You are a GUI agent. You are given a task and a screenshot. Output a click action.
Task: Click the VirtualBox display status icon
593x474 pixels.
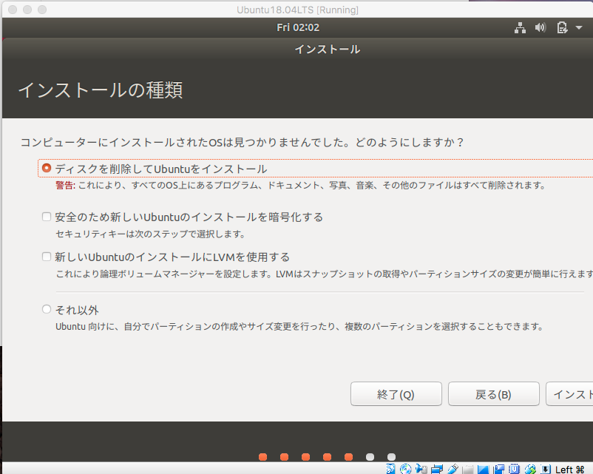pos(483,470)
